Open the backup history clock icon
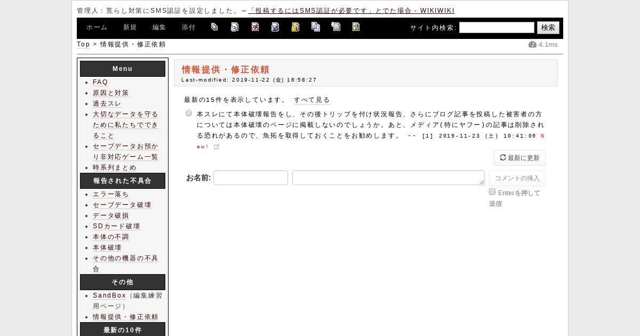640x336 pixels. click(235, 27)
